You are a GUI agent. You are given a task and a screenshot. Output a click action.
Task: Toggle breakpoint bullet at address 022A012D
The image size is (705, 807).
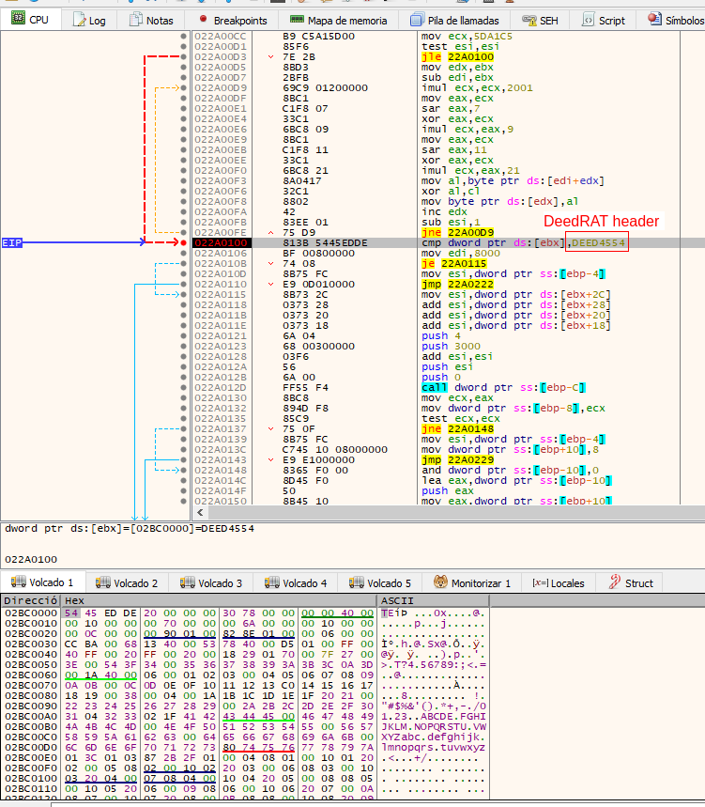(184, 388)
